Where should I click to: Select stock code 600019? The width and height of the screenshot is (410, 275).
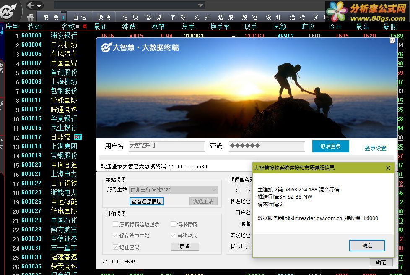click(31, 156)
